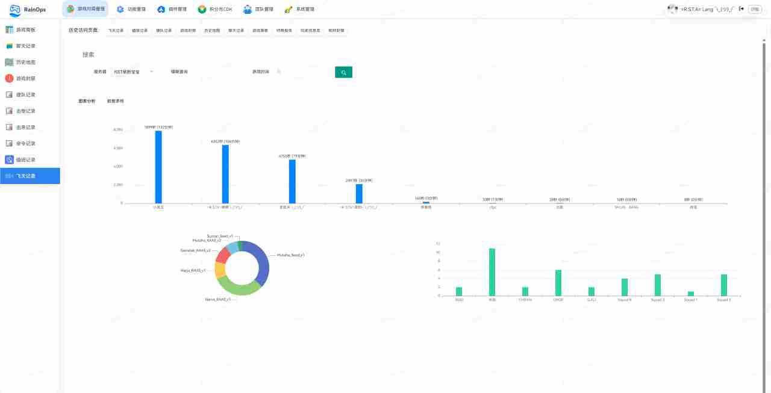Switch to the 数据表格 tab

tap(115, 101)
